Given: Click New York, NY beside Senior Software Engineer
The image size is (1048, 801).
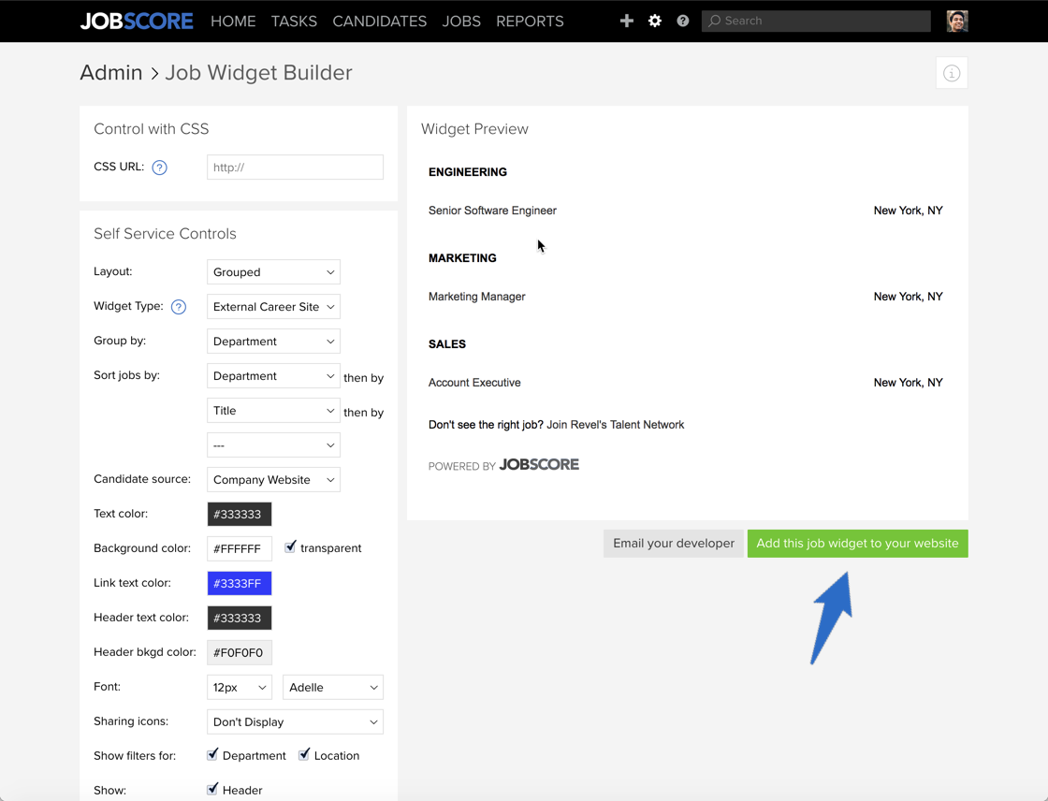Looking at the screenshot, I should tap(909, 211).
